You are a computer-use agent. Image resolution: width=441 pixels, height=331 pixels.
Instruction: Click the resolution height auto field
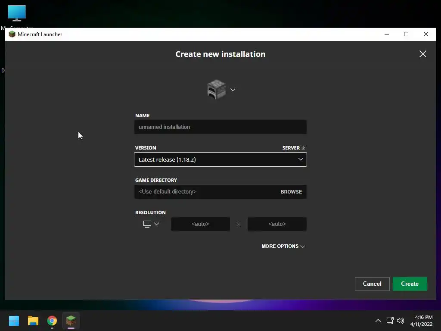[277, 224]
